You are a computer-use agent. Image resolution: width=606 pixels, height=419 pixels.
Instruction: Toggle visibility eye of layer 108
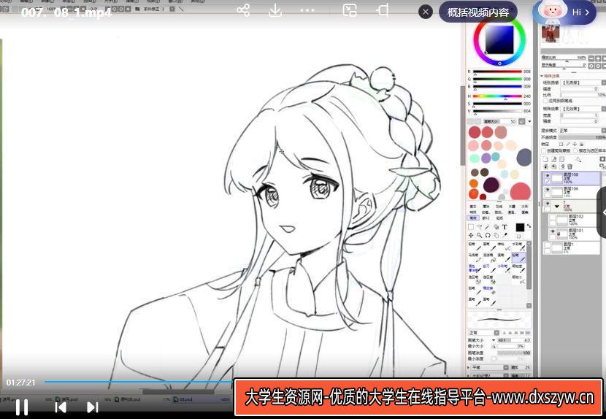click(548, 175)
